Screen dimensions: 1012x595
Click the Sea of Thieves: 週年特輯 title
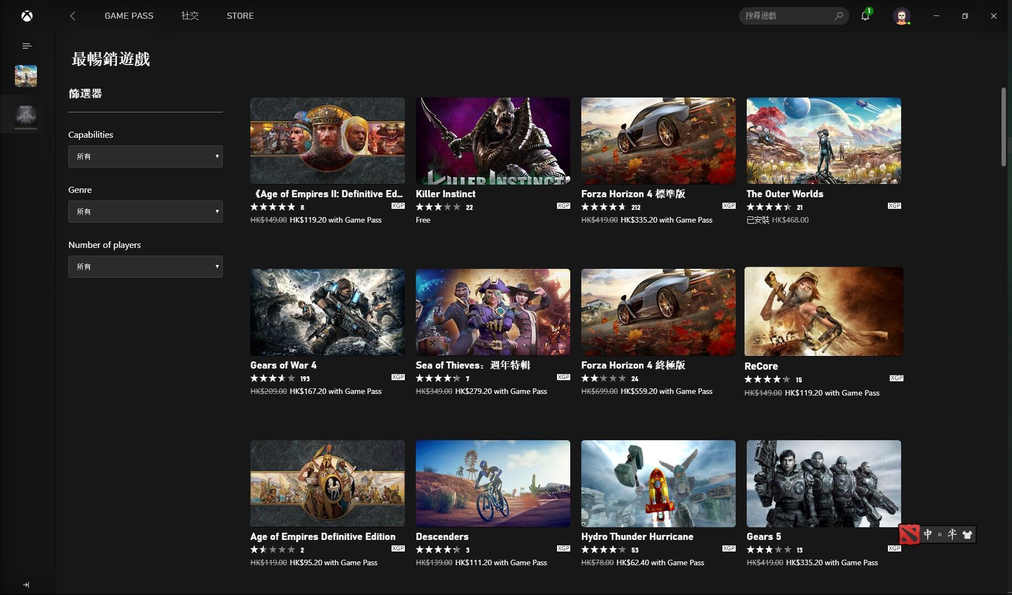tap(473, 365)
